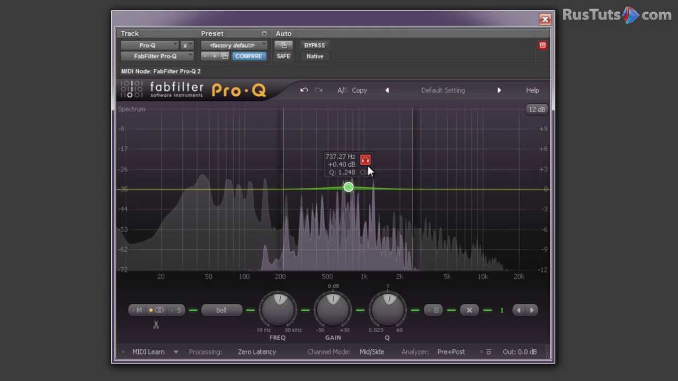Select the green EQ band node
The image size is (678, 381).
coord(349,187)
